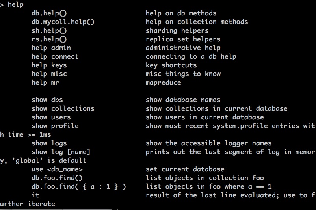Click the 'mapreduce' description text
316x210 pixels.
pyautogui.click(x=163, y=82)
